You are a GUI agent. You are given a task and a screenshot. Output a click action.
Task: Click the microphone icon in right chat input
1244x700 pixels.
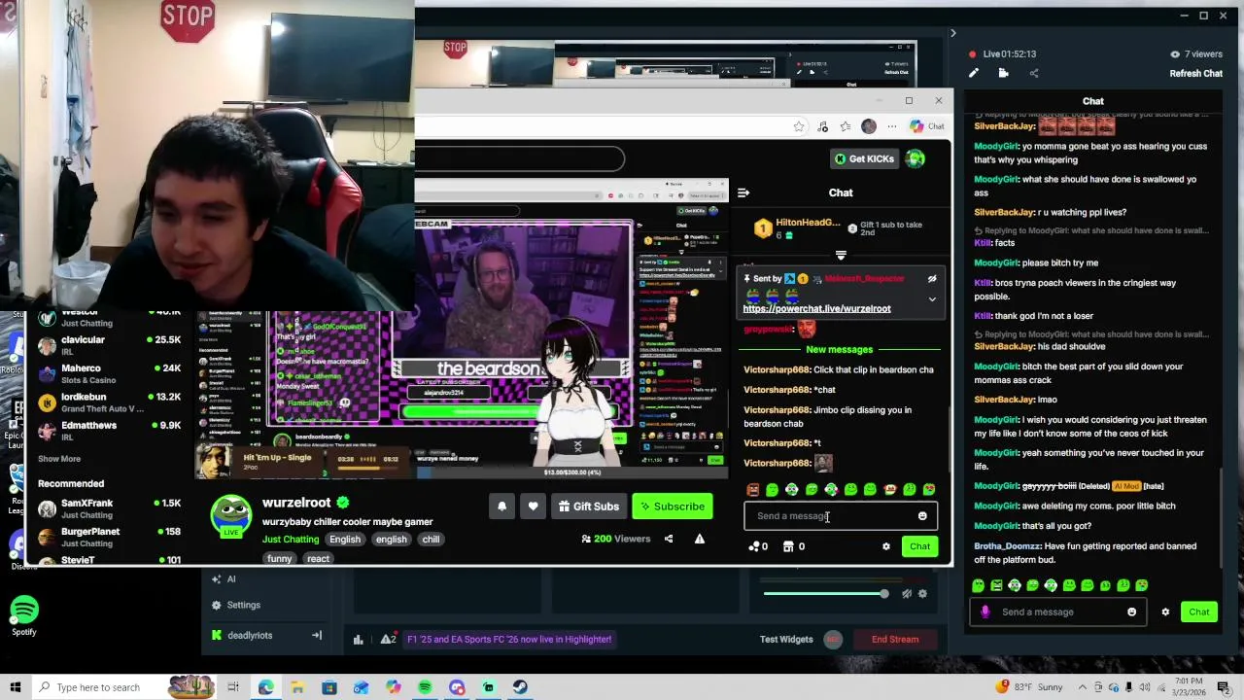(x=985, y=612)
